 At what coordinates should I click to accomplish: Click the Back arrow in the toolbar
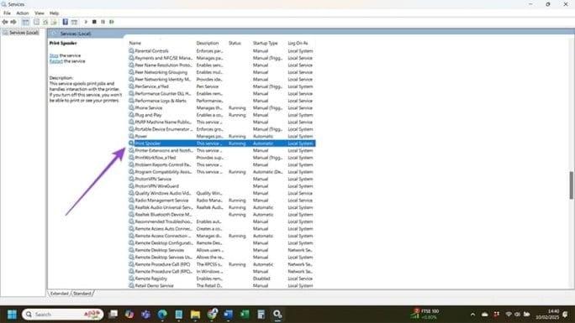5,22
